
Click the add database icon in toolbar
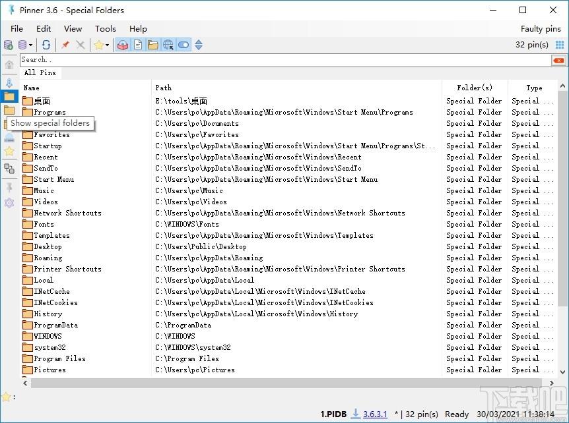coord(9,45)
